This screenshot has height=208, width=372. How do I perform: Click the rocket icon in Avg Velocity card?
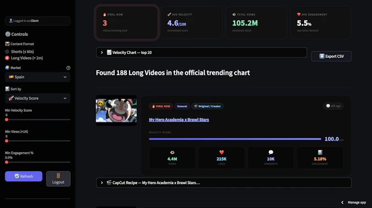pos(169,14)
